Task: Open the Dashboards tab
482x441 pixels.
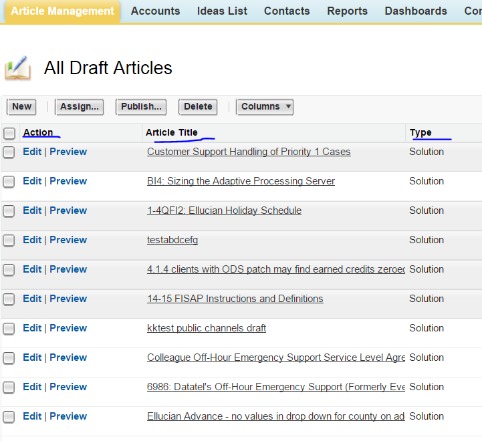Action: coord(416,11)
